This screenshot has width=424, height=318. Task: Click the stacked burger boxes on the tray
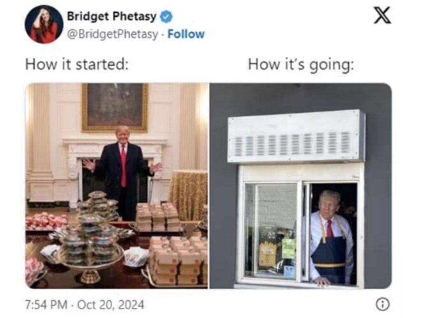click(x=178, y=260)
